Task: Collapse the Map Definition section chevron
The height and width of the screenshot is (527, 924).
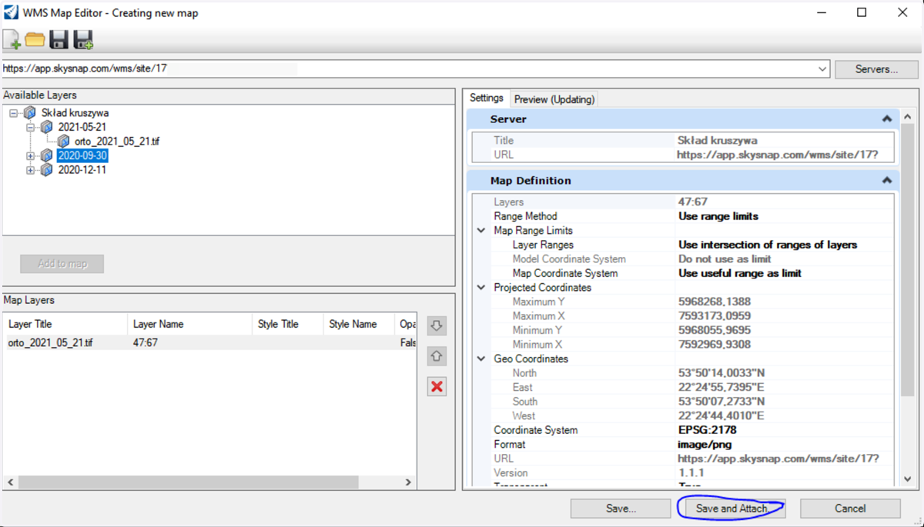Action: (887, 181)
